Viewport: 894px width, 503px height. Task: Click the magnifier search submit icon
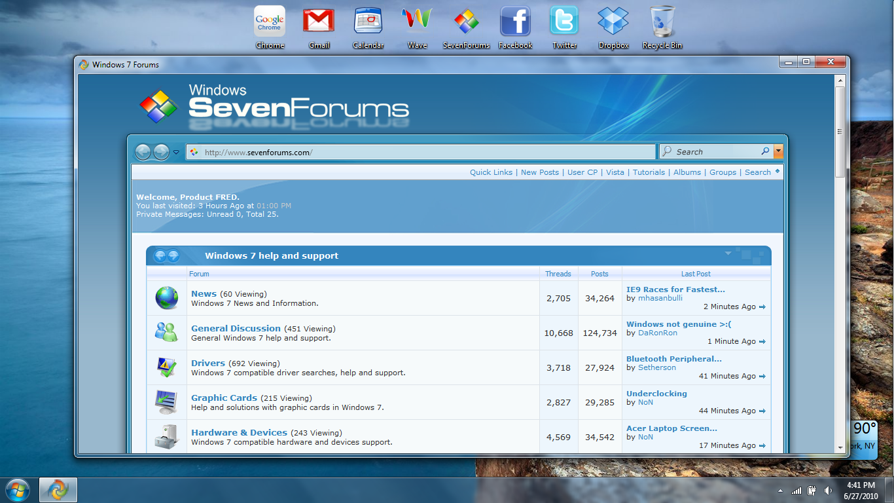765,151
